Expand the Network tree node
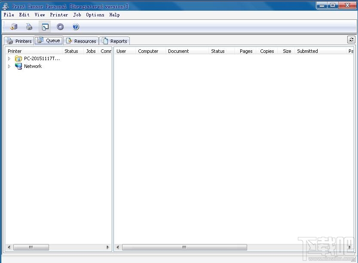Image resolution: width=358 pixels, height=263 pixels. coord(9,67)
